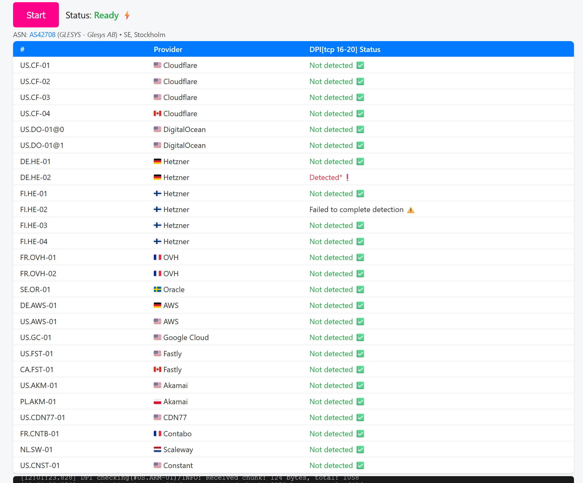The width and height of the screenshot is (583, 483).
Task: Click the Finland flag in FI.HE-01 row
Action: [x=157, y=193]
